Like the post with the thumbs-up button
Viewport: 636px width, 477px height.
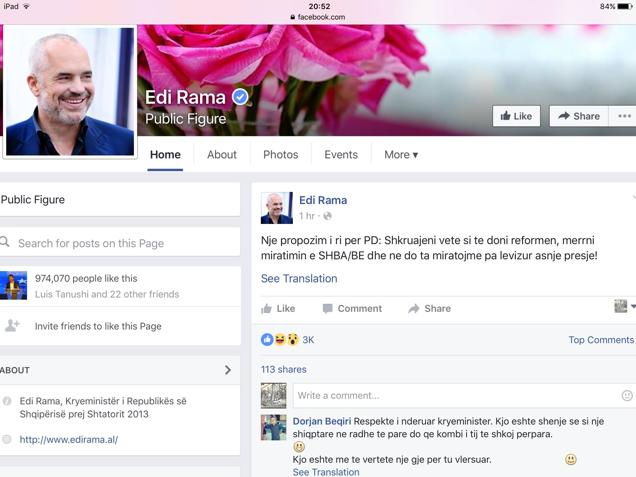pos(278,308)
